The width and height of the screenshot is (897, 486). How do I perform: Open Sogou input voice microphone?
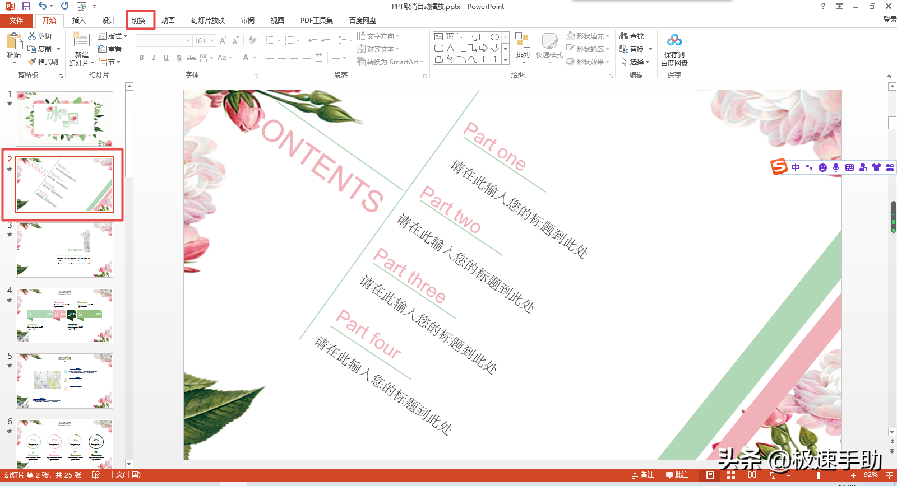point(836,167)
